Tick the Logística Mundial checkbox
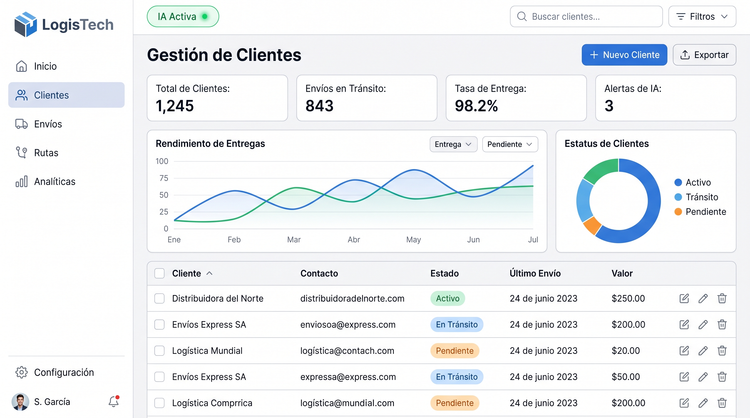The width and height of the screenshot is (750, 418). (x=159, y=351)
